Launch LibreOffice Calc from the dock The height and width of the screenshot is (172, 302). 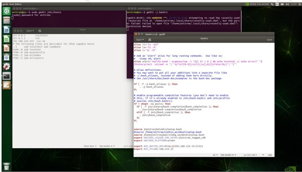6,39
